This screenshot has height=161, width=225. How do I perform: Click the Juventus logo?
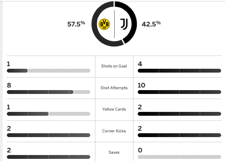(124, 24)
